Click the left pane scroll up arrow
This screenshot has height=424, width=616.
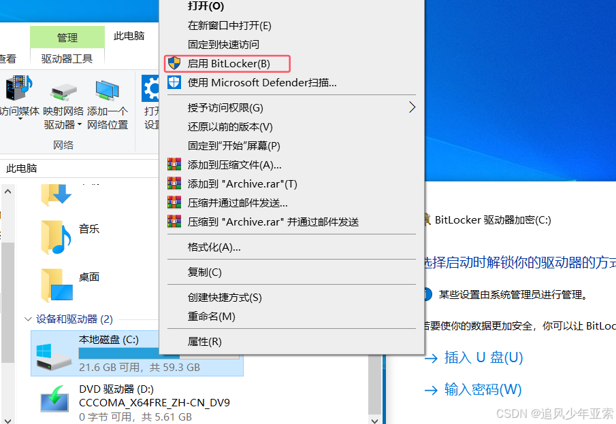coord(8,192)
